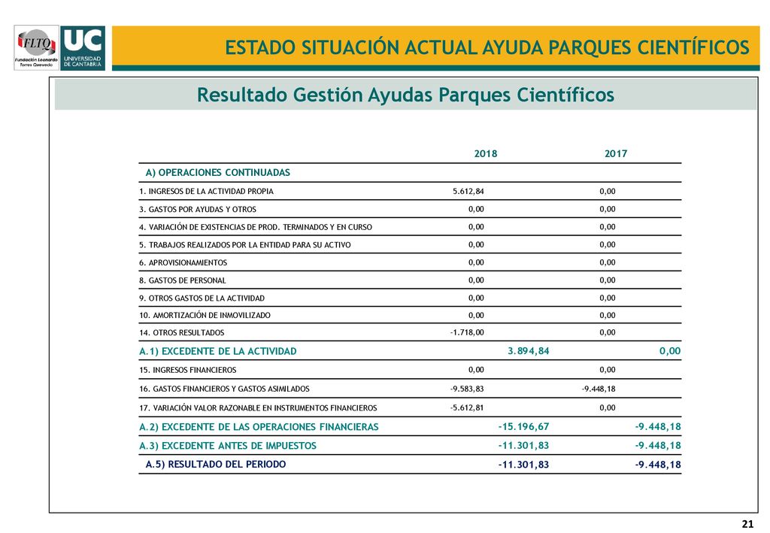Select 'A) OPERACIONES CONTINUADAS' heading
This screenshot has height=533, width=770.
pyautogui.click(x=217, y=172)
